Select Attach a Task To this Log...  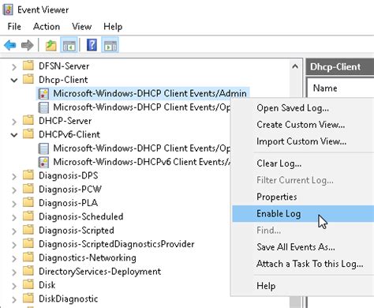coord(303,264)
